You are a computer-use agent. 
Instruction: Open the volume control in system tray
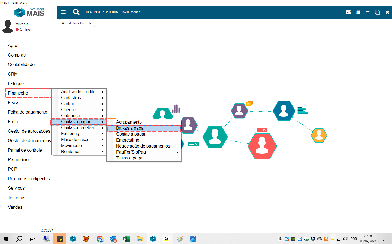pos(345,239)
